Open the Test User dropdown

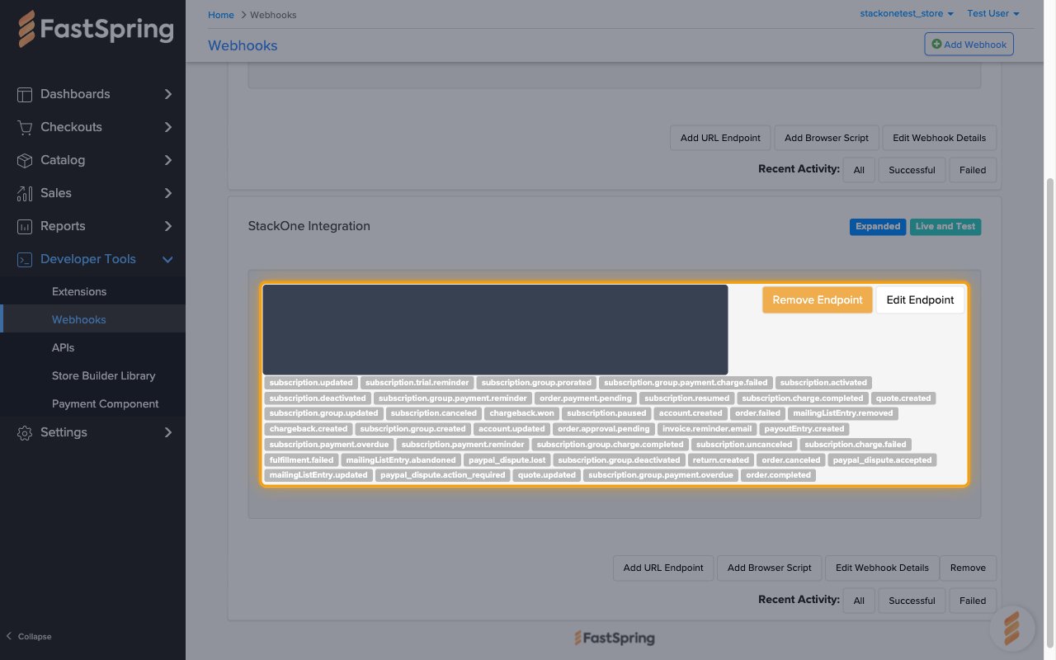993,13
